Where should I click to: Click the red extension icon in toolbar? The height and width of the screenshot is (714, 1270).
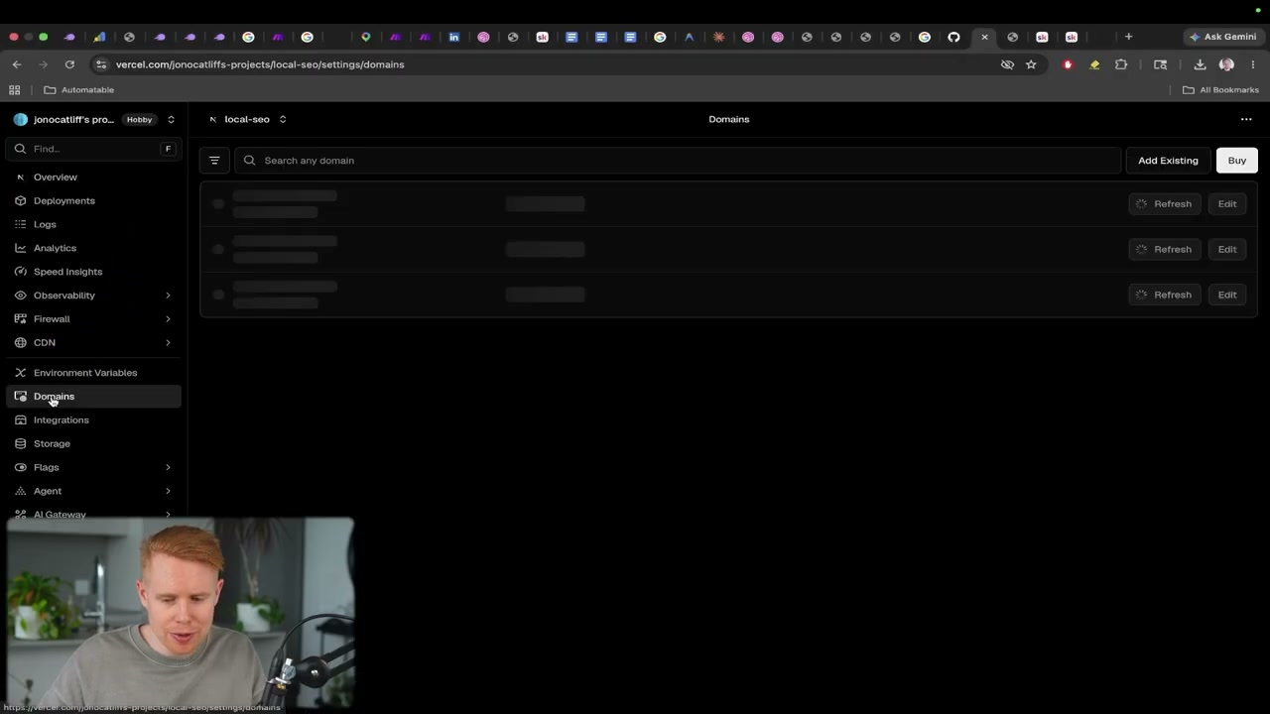(1068, 64)
